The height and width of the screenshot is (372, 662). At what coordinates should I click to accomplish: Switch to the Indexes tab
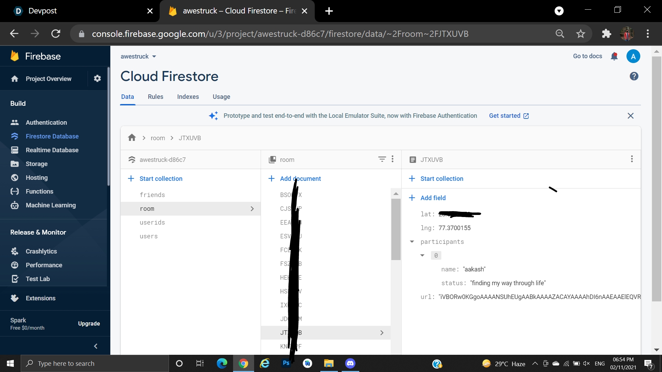[x=188, y=97]
